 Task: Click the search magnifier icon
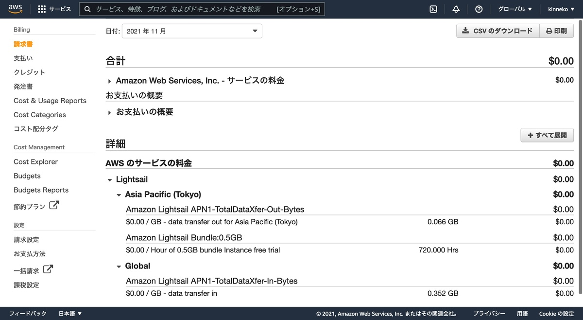pyautogui.click(x=87, y=9)
